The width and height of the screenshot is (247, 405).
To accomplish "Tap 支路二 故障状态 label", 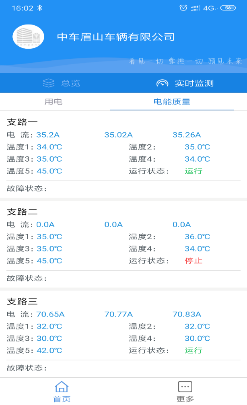I will click(x=27, y=278).
